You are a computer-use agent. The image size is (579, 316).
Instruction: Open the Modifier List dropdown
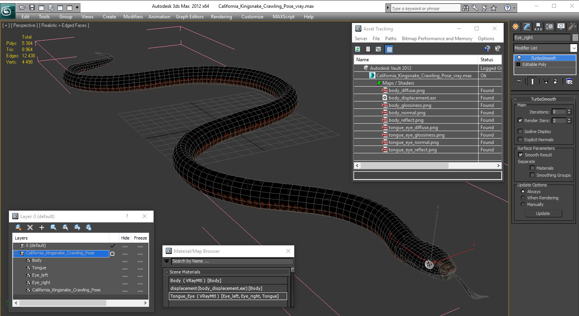[574, 48]
